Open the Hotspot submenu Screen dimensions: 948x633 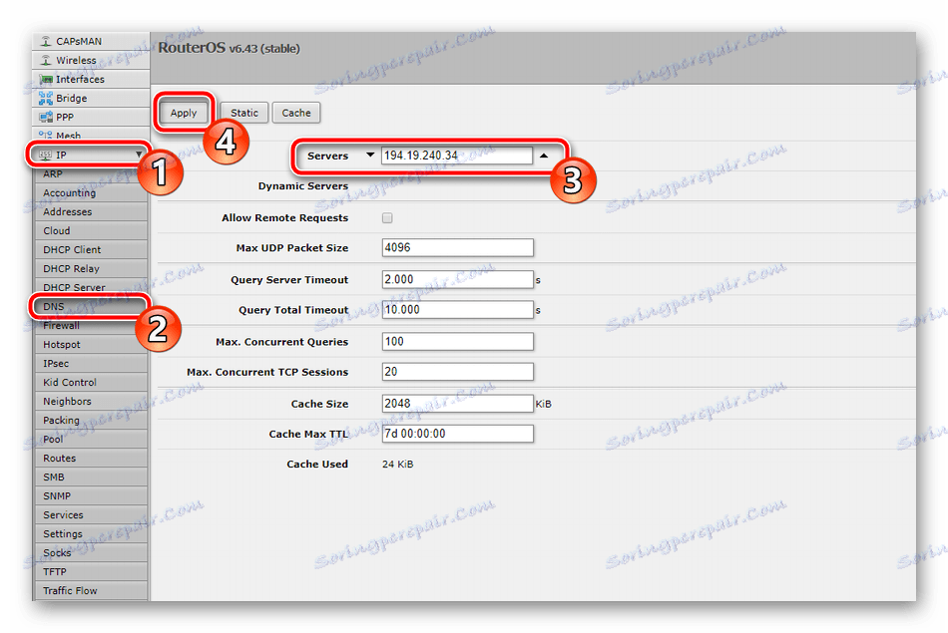point(91,344)
